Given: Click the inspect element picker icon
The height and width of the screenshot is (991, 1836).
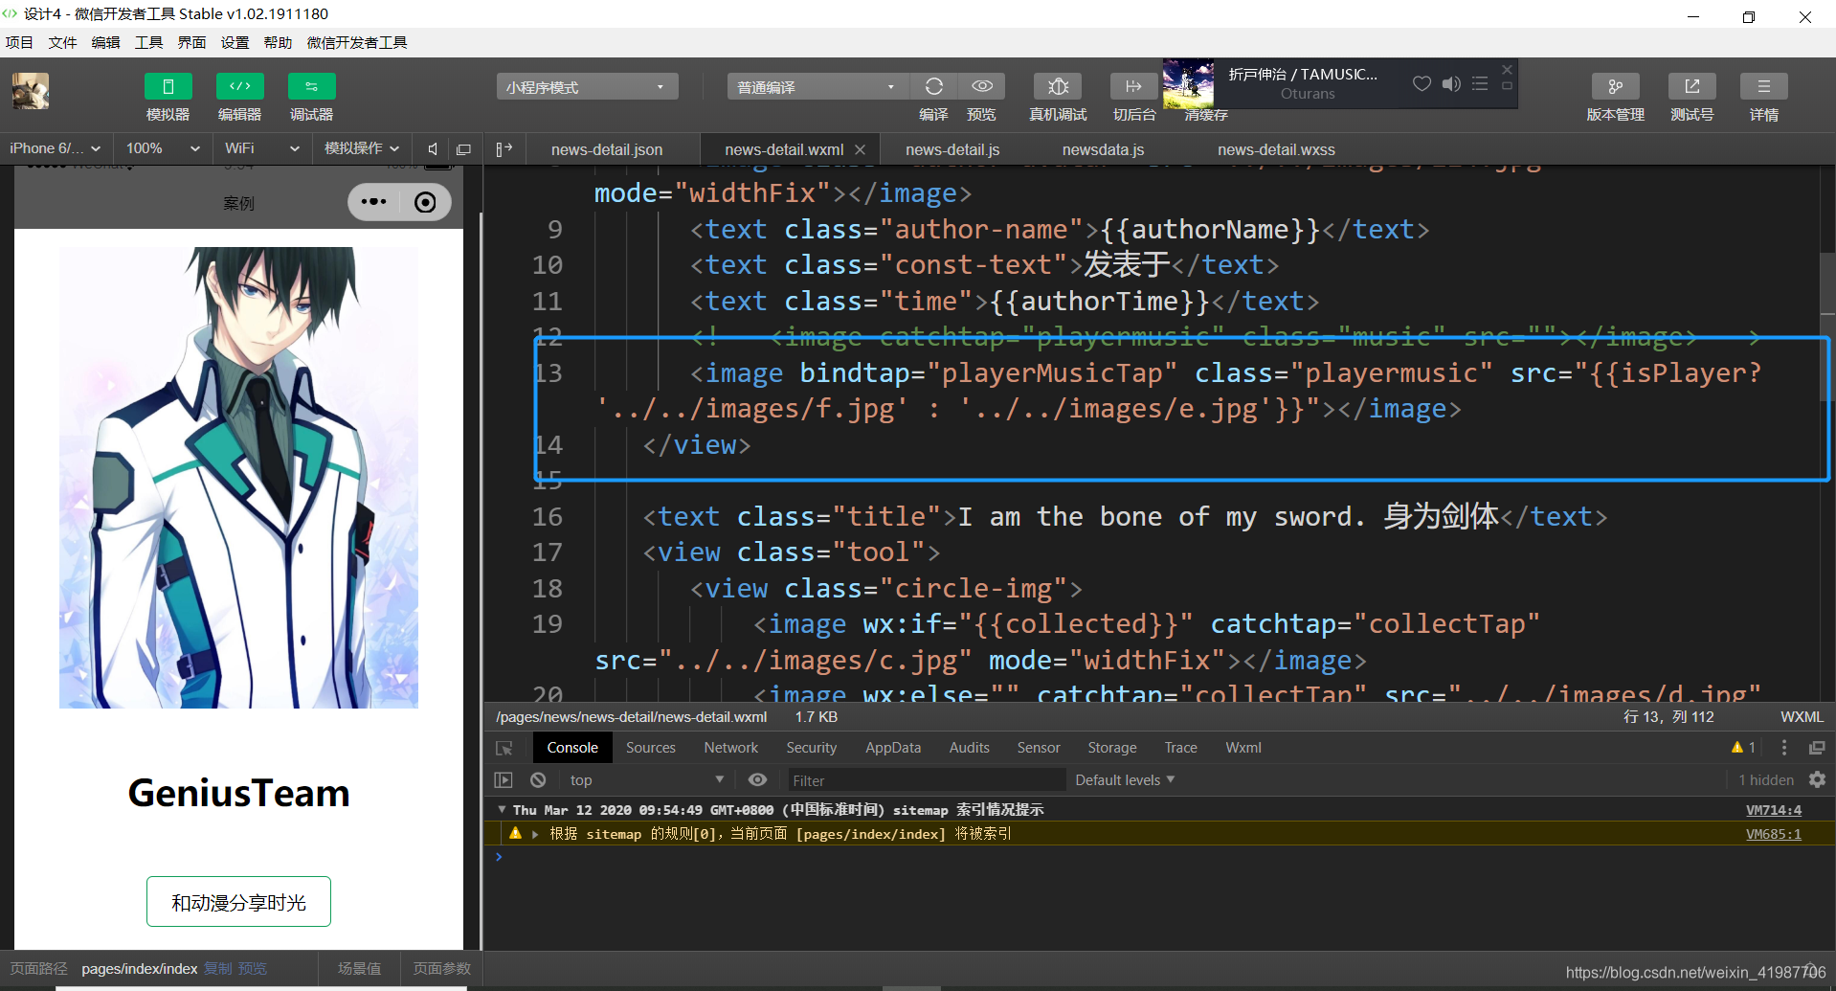Looking at the screenshot, I should pos(504,748).
